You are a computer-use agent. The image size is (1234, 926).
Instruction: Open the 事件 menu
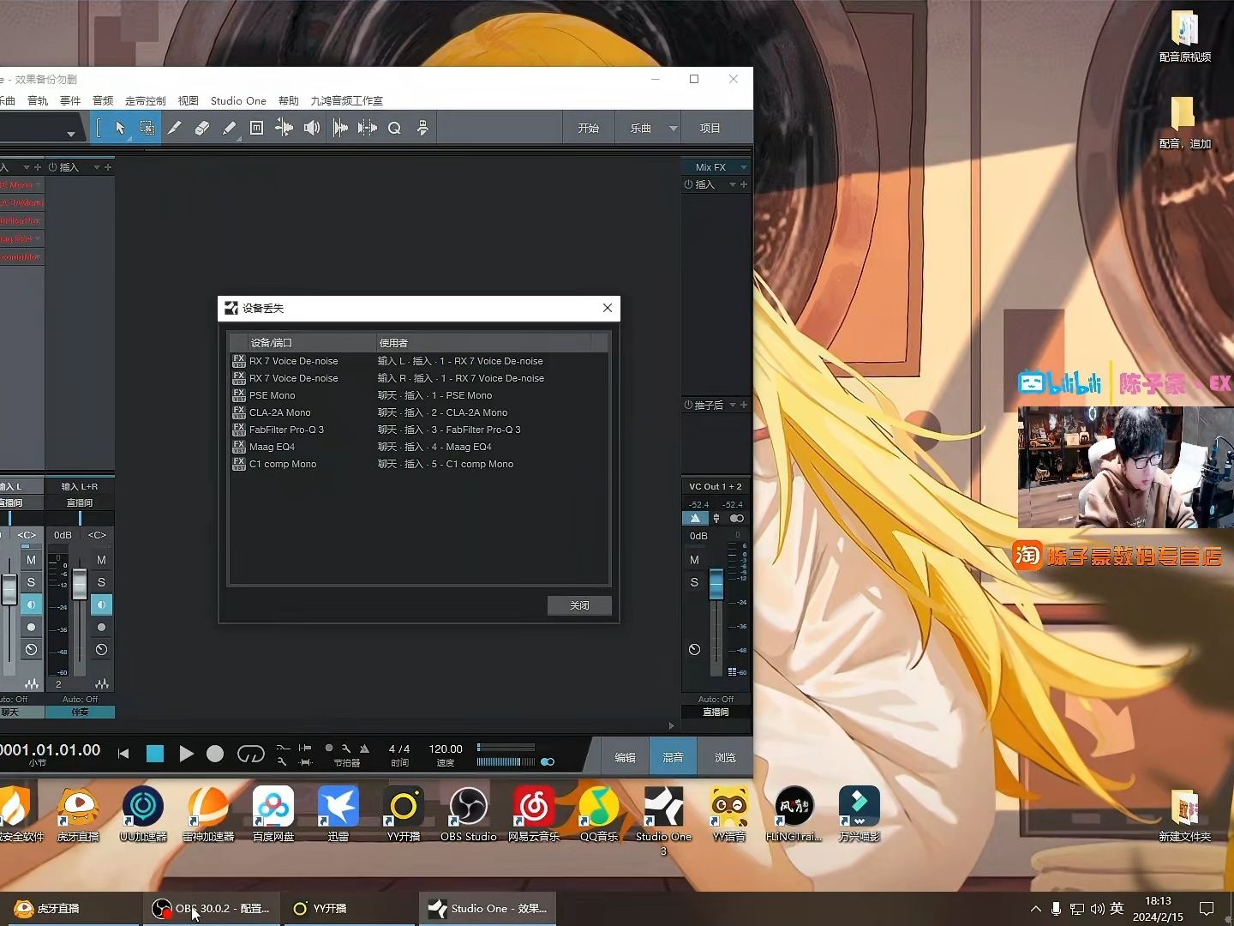pos(70,100)
